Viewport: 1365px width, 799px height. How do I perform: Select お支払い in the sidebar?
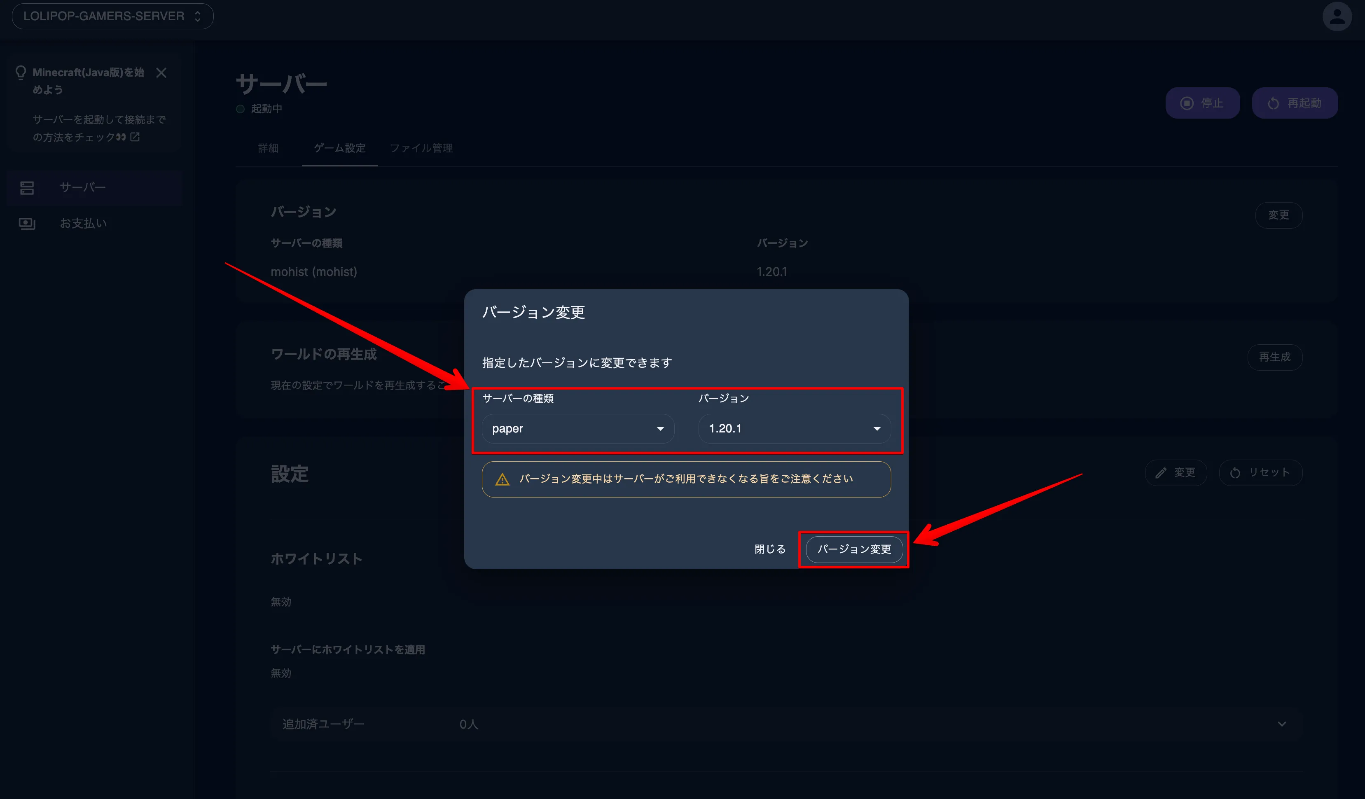pyautogui.click(x=95, y=223)
